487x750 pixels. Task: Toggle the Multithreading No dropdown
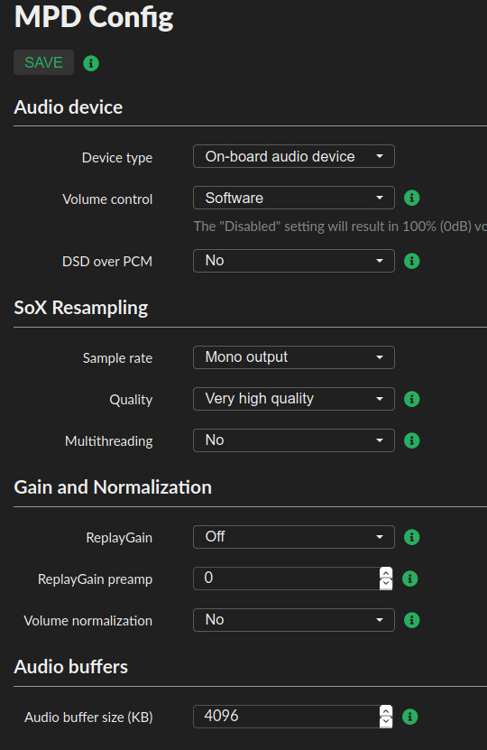pos(293,440)
